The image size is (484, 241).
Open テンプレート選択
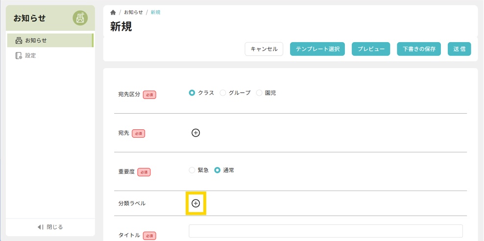click(x=317, y=49)
